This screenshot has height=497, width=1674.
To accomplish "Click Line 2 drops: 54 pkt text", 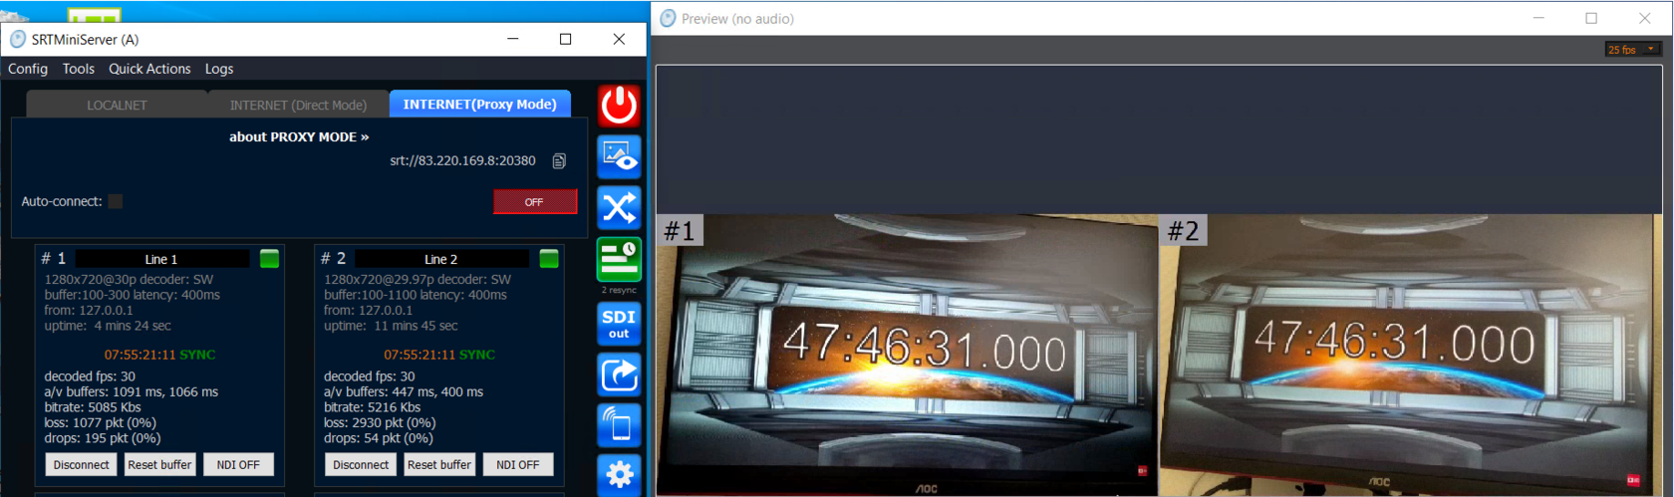I will click(x=379, y=438).
